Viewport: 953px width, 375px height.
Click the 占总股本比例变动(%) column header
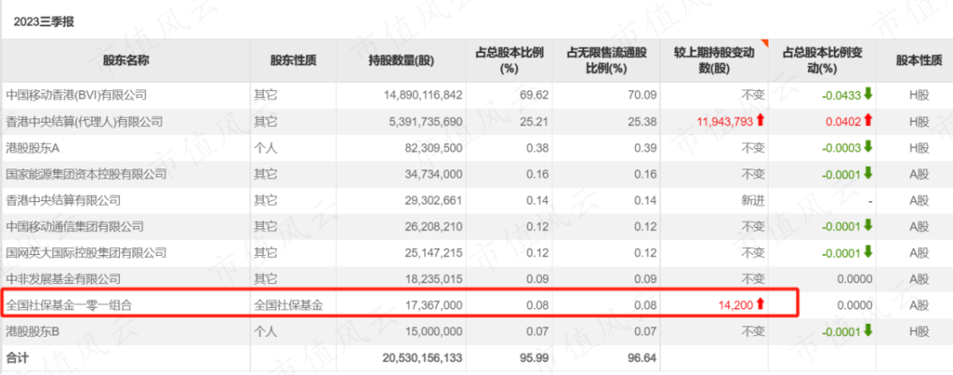point(822,61)
